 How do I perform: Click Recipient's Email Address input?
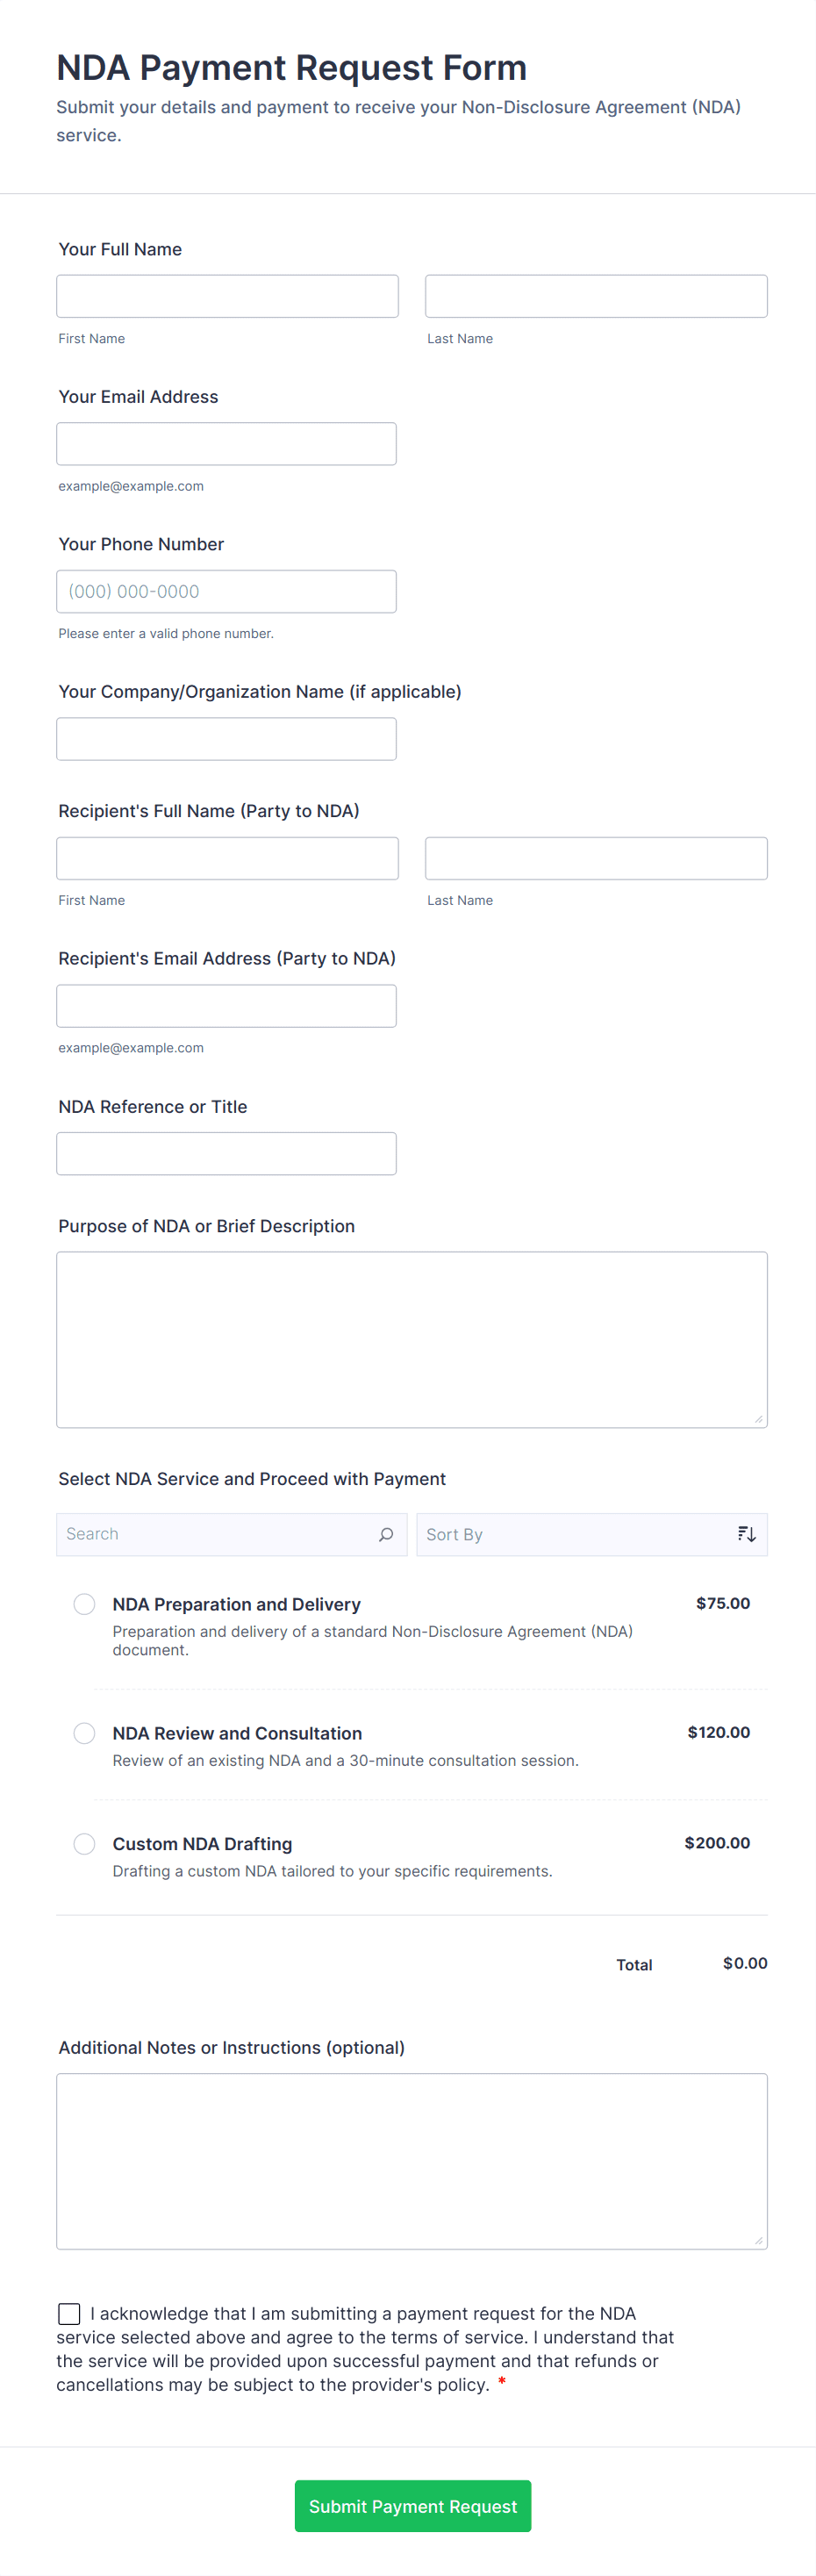(x=226, y=1006)
